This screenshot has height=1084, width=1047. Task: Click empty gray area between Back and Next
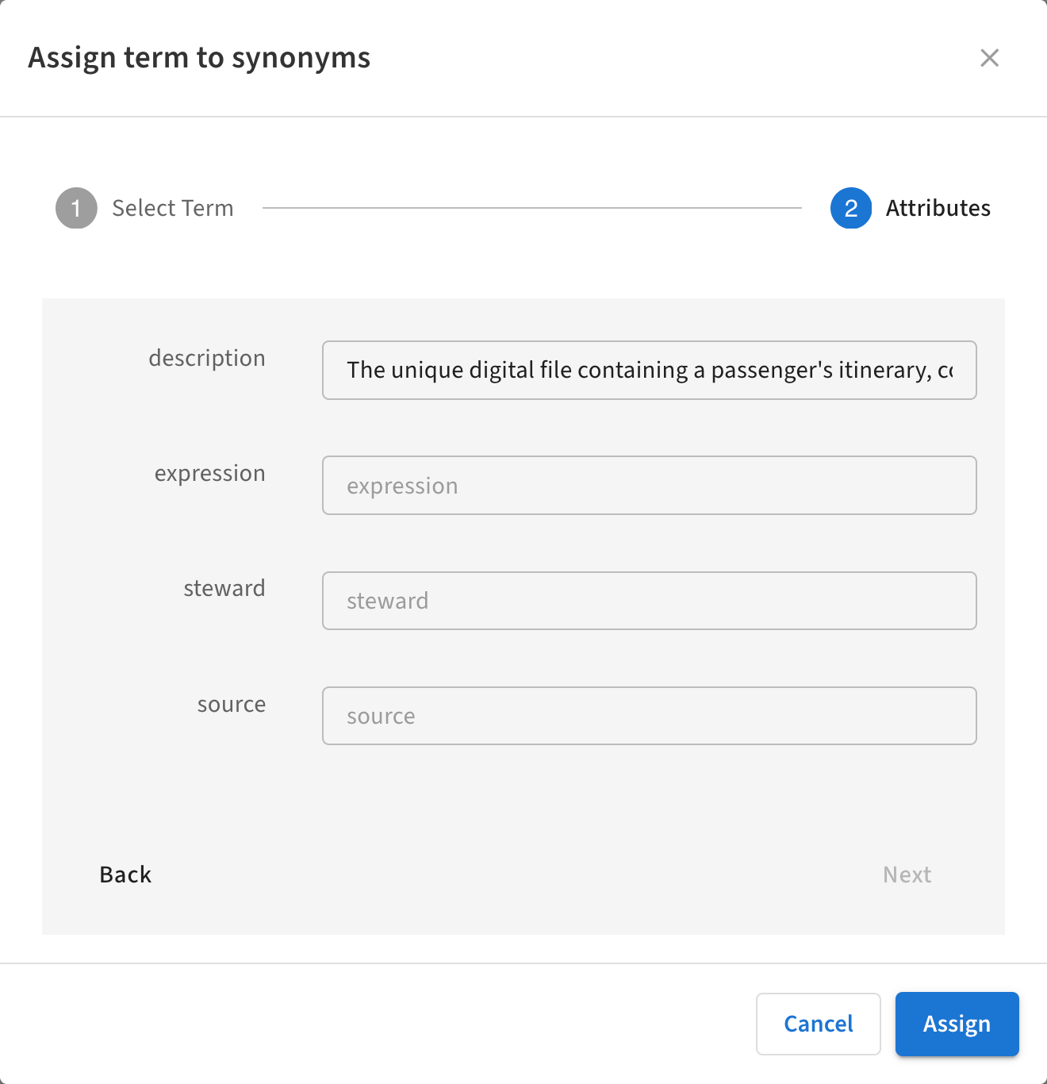pos(516,875)
